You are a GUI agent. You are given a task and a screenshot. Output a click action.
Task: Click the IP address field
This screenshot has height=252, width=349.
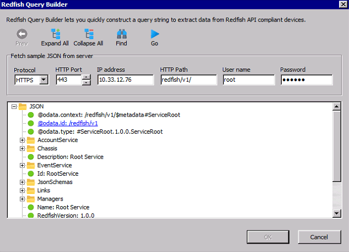(x=126, y=80)
